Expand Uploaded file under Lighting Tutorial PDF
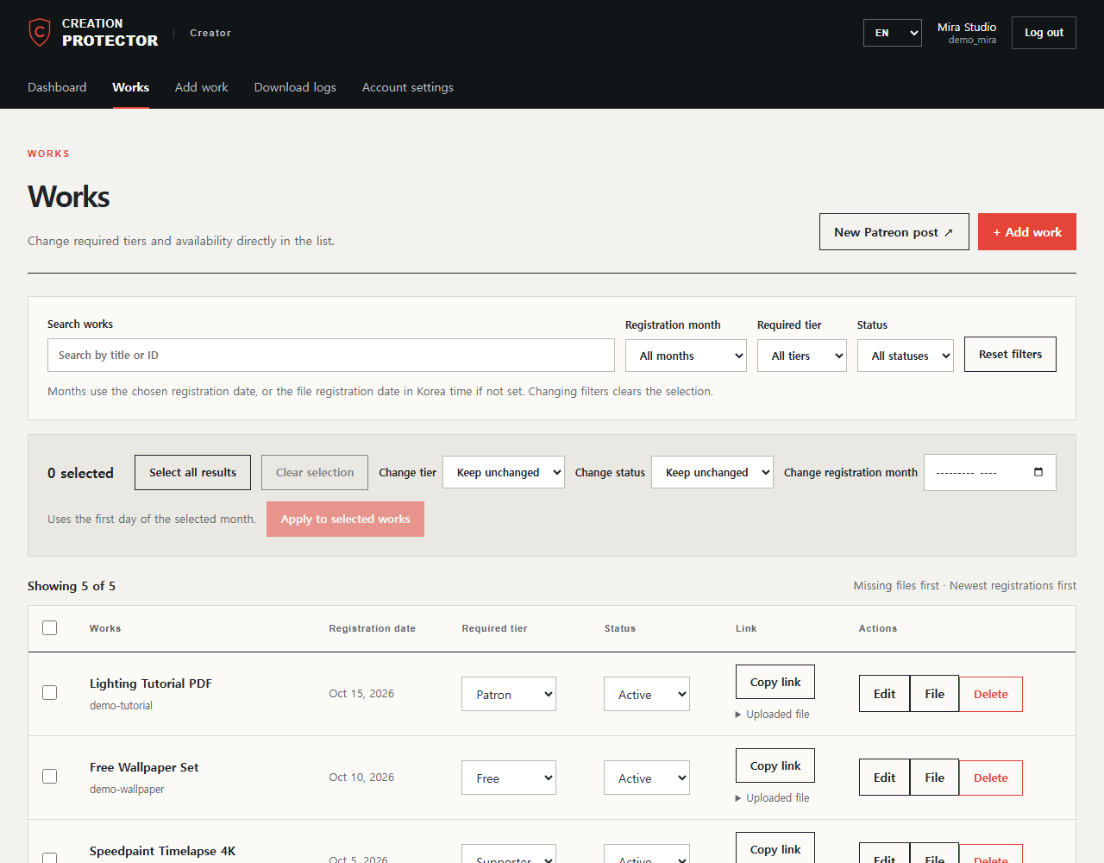 pyautogui.click(x=772, y=715)
